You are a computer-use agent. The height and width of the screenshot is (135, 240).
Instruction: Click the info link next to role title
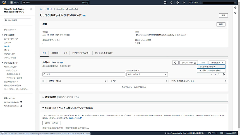(84, 16)
